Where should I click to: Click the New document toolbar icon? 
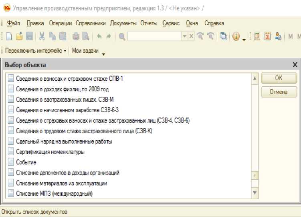pos(9,36)
